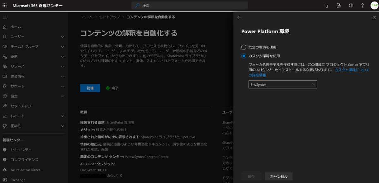Open the mobile app icon in the header
Image resolution: width=379 pixels, height=183 pixels.
[327, 6]
